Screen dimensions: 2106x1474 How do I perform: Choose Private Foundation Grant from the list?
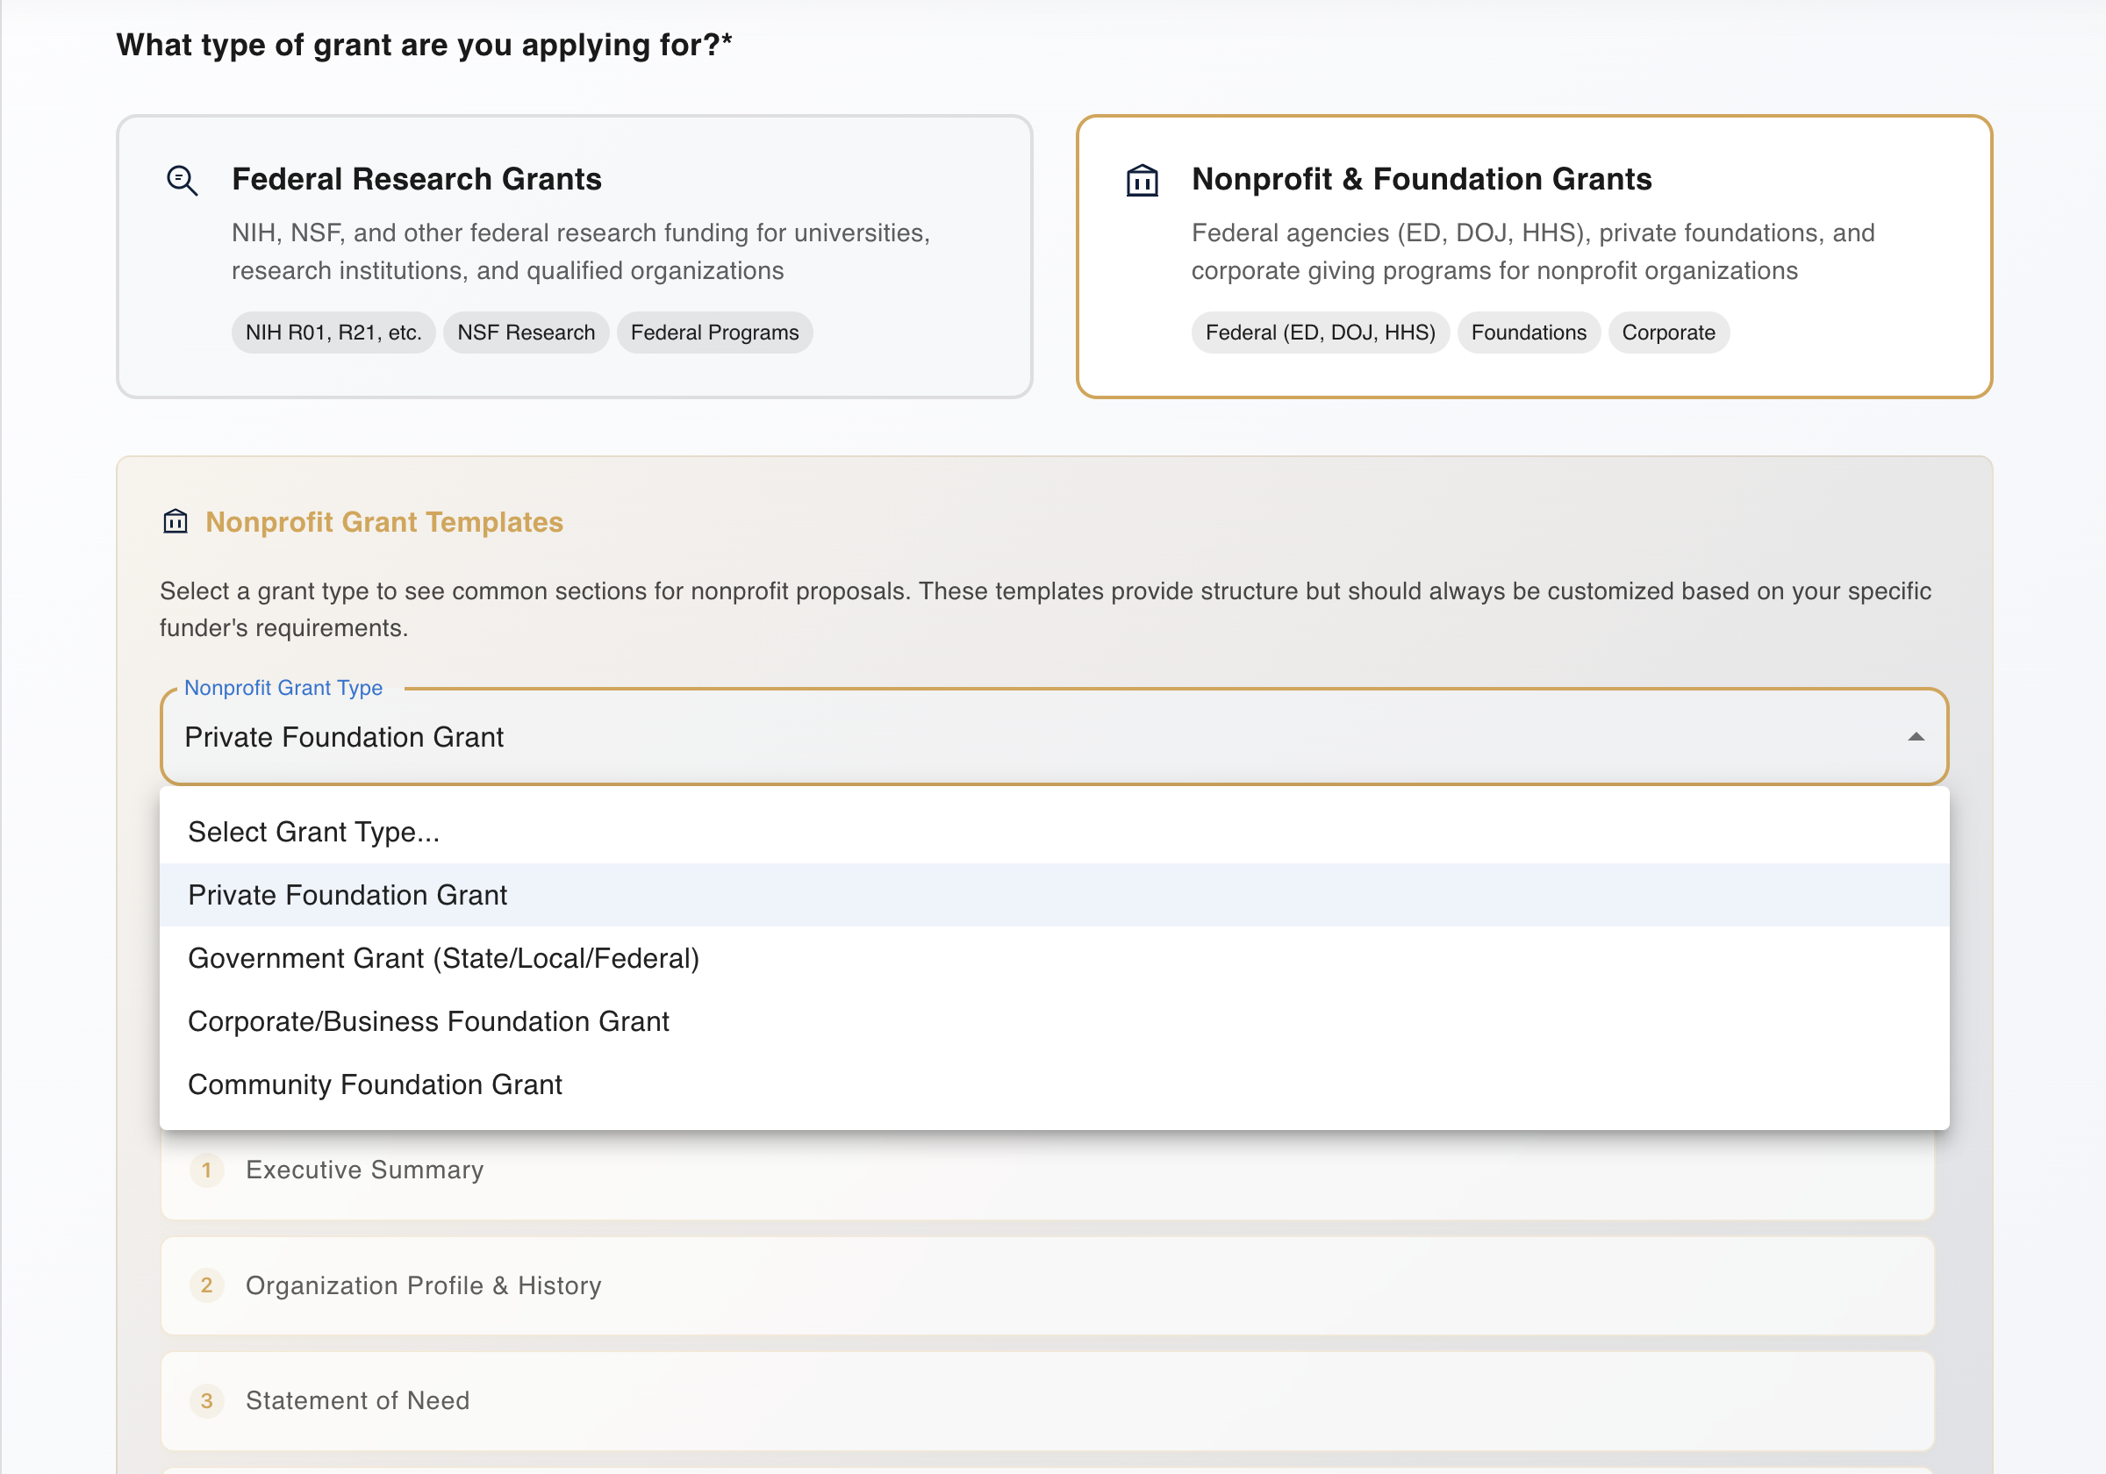(1054, 895)
